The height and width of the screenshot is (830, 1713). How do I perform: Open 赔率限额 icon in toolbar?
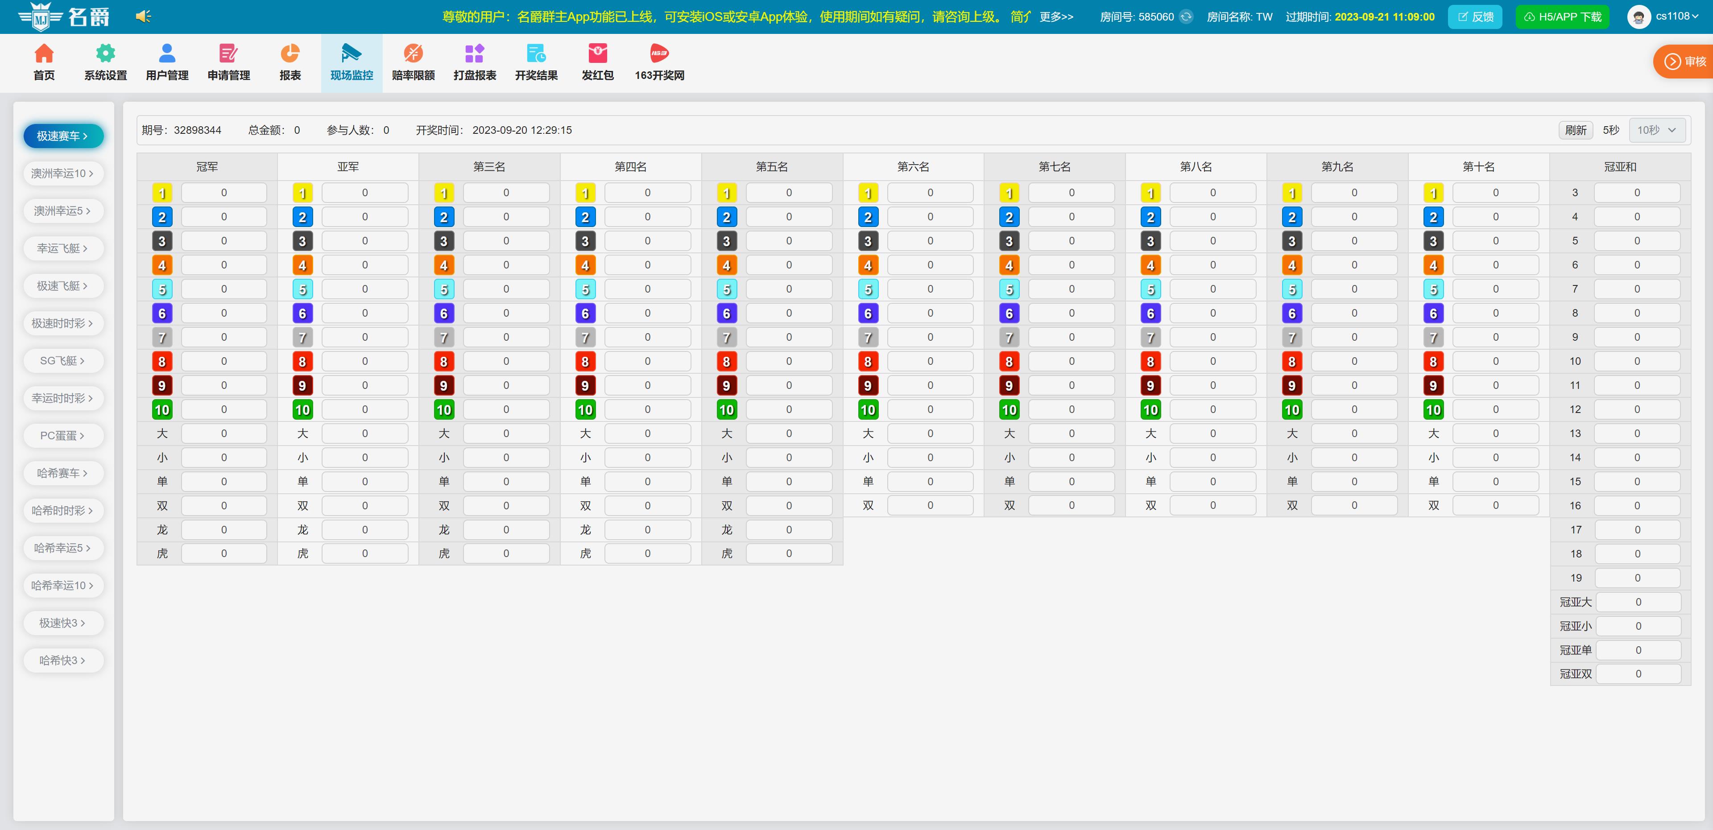tap(413, 53)
